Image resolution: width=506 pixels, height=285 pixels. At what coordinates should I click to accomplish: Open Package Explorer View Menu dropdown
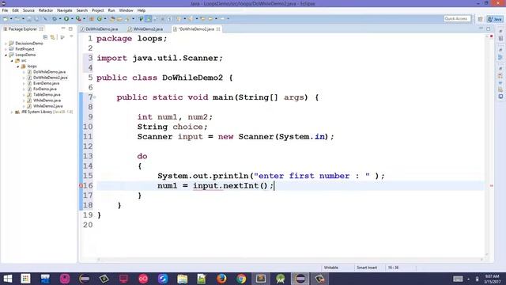71,37
